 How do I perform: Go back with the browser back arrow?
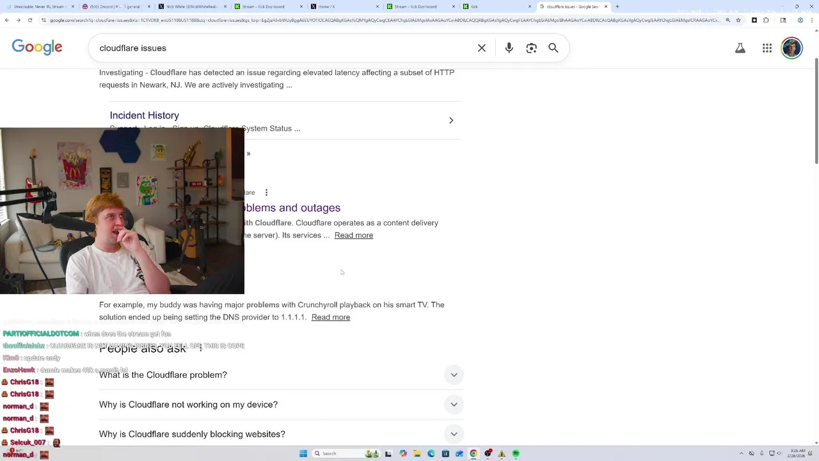(x=6, y=20)
